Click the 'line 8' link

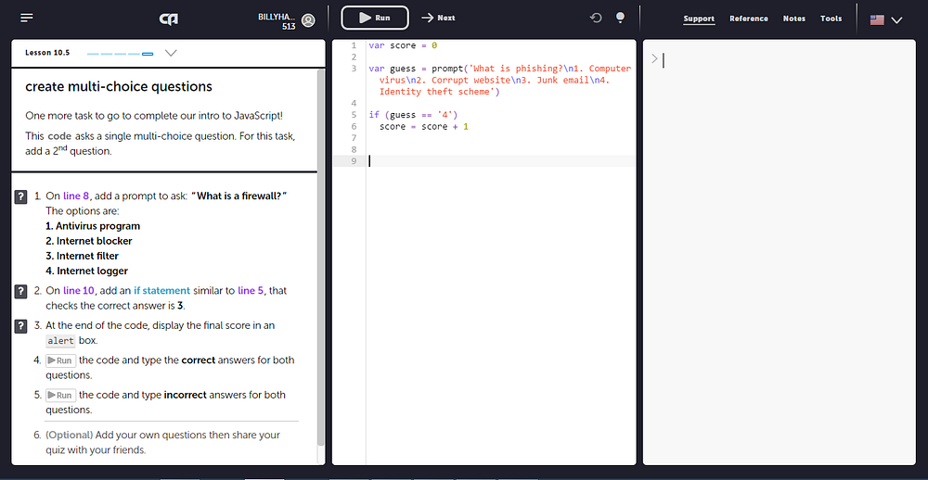[x=76, y=196]
